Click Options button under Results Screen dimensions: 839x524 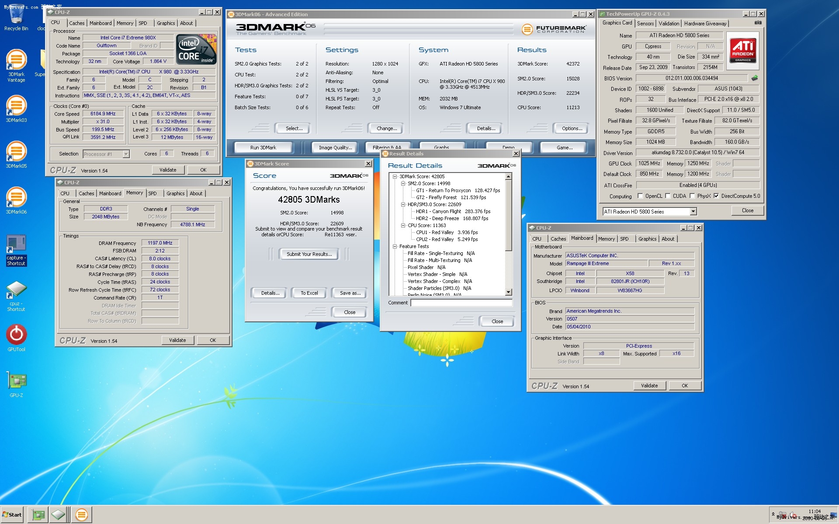coord(572,128)
